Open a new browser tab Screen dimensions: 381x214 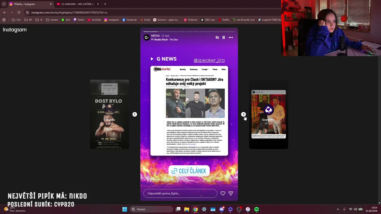click(x=105, y=4)
